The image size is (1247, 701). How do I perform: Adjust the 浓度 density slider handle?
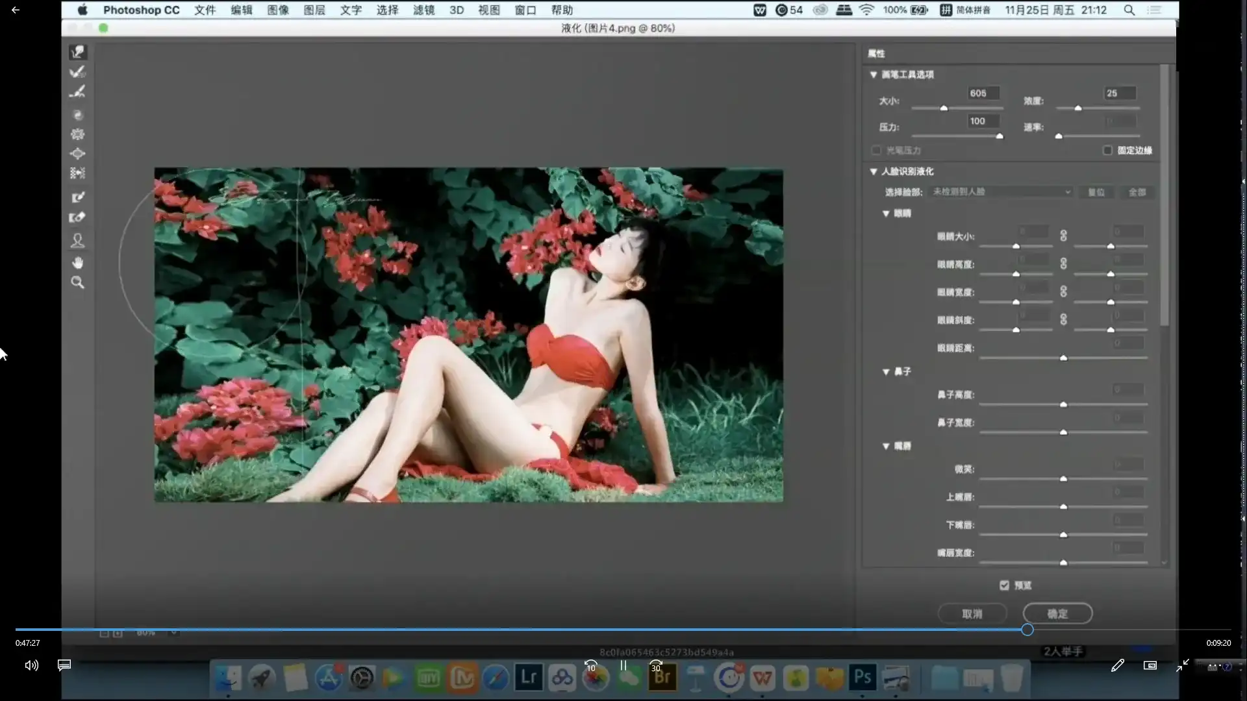pos(1078,108)
